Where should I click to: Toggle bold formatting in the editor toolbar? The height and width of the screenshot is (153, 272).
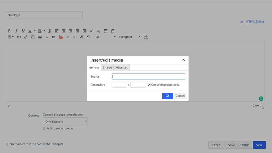9,31
